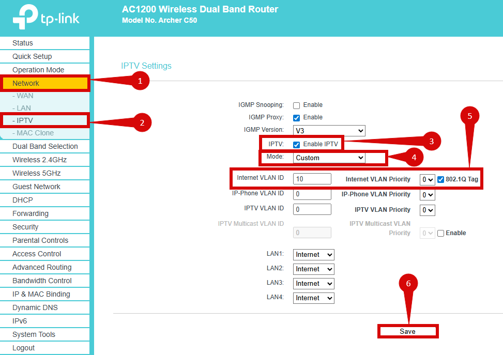Select Wireless 2.4GHz in the sidebar

coord(40,160)
